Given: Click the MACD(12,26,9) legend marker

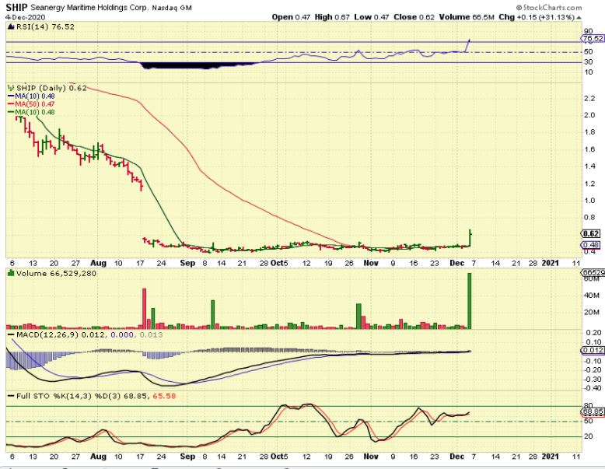Looking at the screenshot, I should (x=9, y=334).
